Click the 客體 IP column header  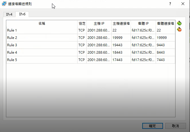[x=143, y=23]
